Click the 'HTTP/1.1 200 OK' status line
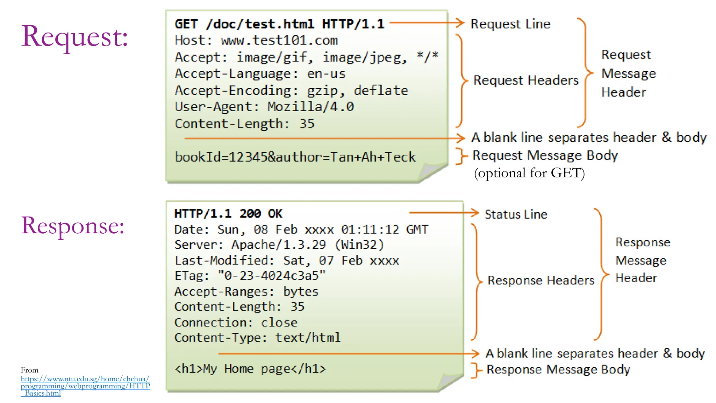This screenshot has width=716, height=403. pyautogui.click(x=228, y=213)
